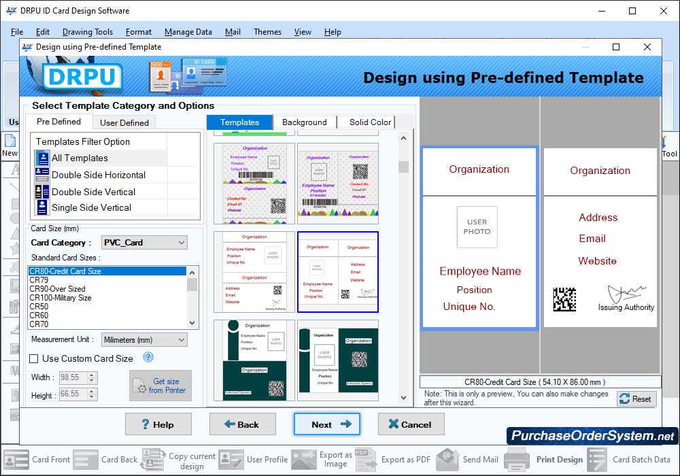Click the front card preview panel

click(479, 238)
